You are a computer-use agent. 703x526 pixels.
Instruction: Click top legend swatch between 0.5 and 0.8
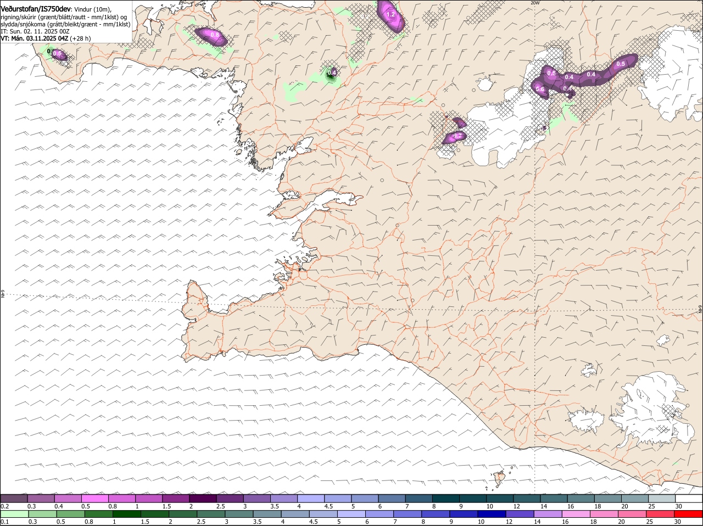(95, 498)
